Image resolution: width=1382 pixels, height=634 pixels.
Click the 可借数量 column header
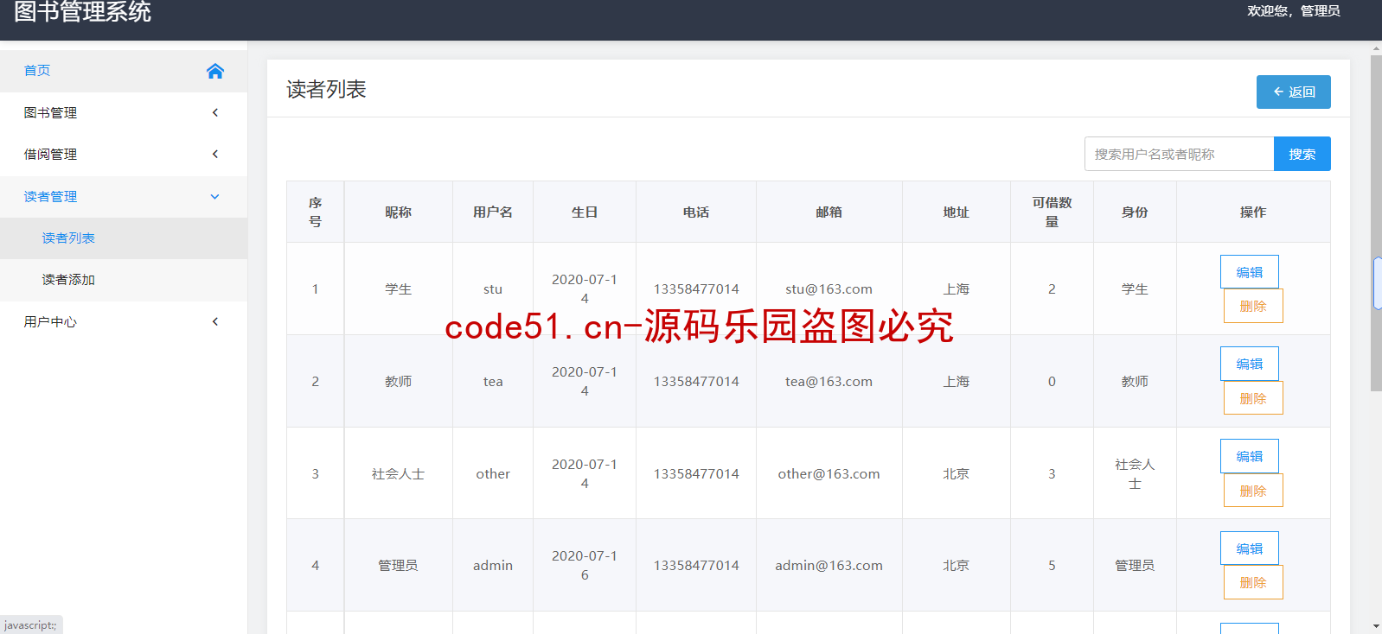point(1052,212)
